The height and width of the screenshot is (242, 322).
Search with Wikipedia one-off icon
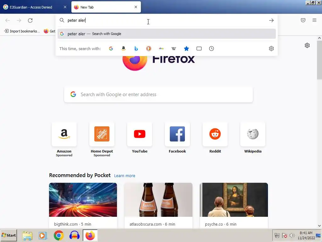(x=174, y=49)
